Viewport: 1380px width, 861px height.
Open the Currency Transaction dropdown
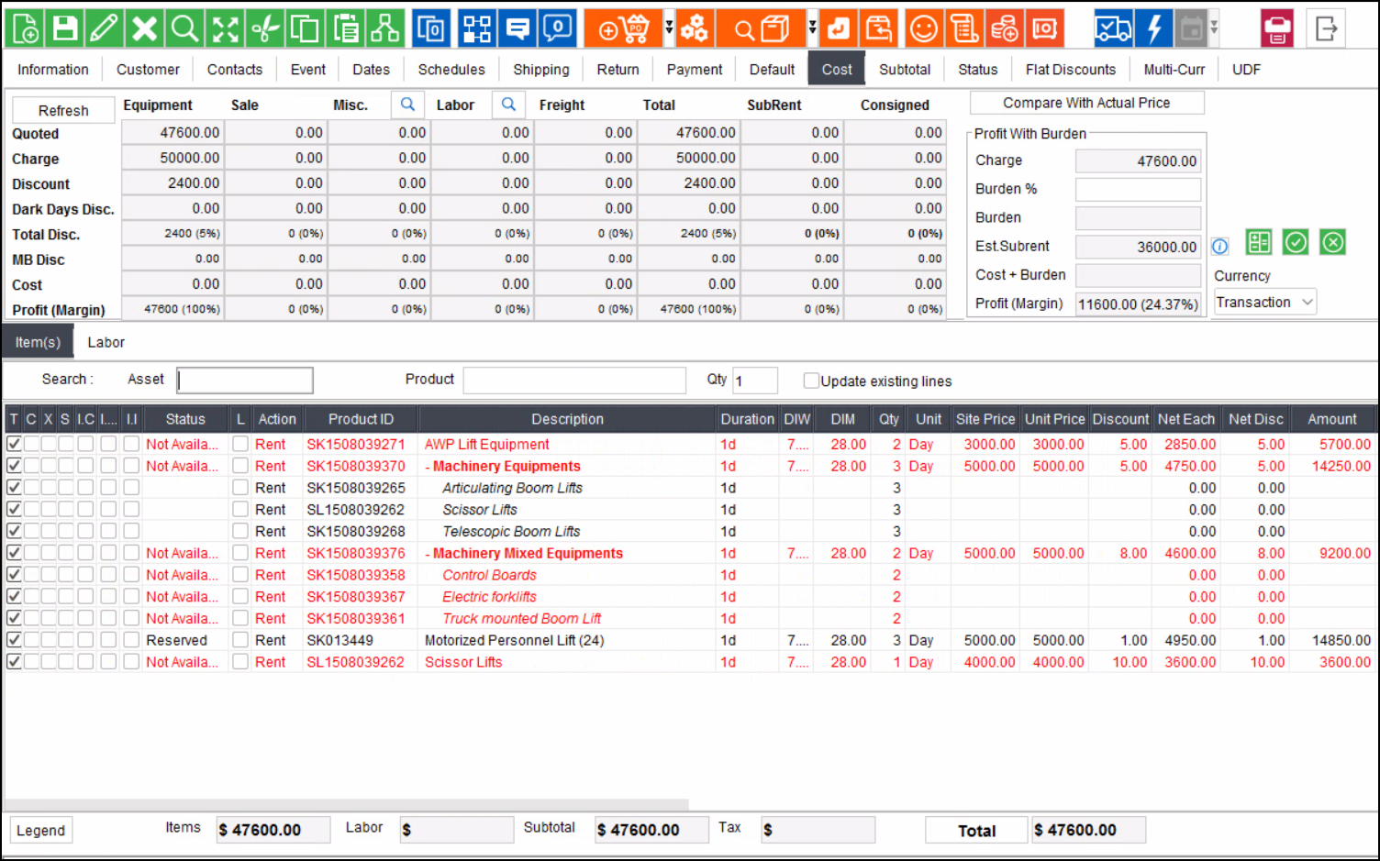click(x=1264, y=303)
